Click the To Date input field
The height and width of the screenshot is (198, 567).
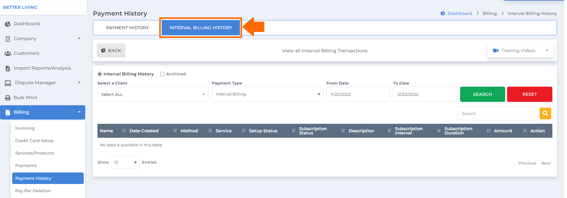425,94
